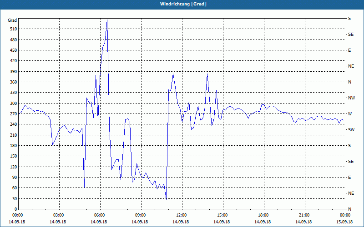This screenshot has width=364, height=227.
Task: Click the 90 value on the y-axis
Action: (15, 178)
